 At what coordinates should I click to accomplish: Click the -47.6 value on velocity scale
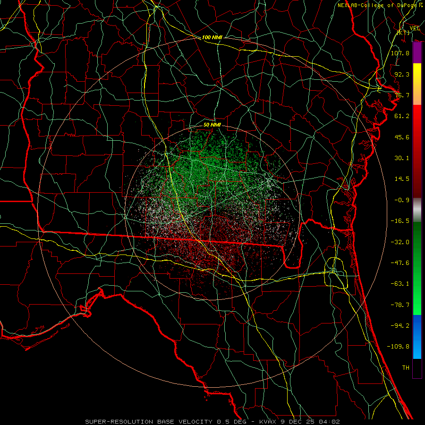400,263
